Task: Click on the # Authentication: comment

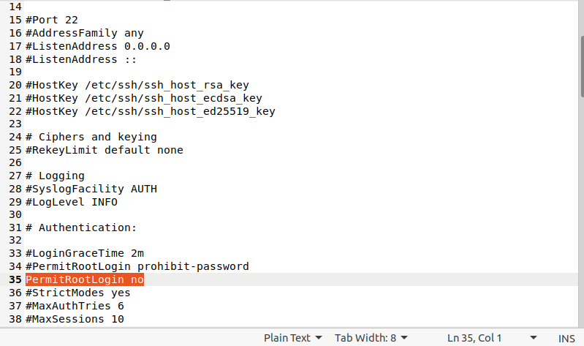Action: pos(80,228)
